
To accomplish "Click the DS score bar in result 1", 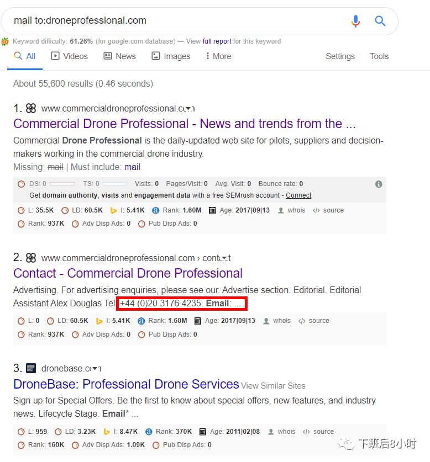I will [62, 184].
